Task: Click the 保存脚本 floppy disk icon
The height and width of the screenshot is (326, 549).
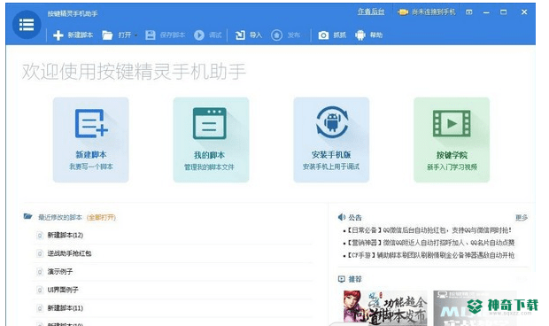Action: (x=151, y=35)
